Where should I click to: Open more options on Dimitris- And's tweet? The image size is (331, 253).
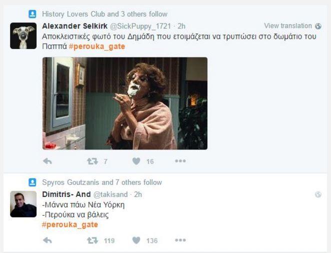click(x=180, y=240)
